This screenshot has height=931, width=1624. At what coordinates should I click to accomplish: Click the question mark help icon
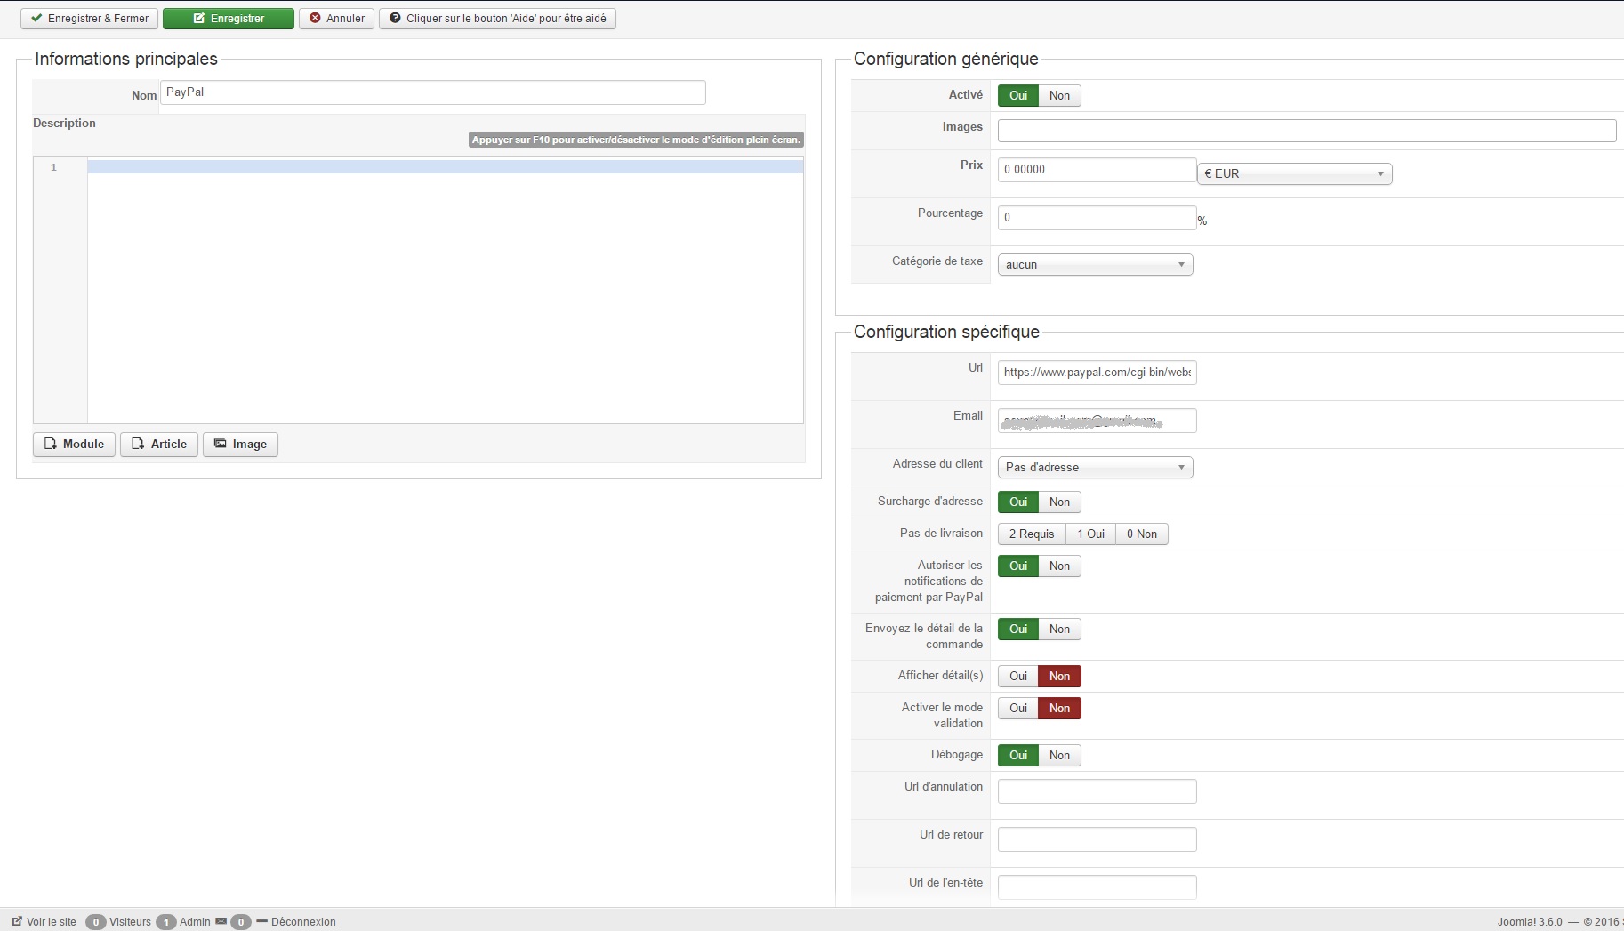[395, 18]
